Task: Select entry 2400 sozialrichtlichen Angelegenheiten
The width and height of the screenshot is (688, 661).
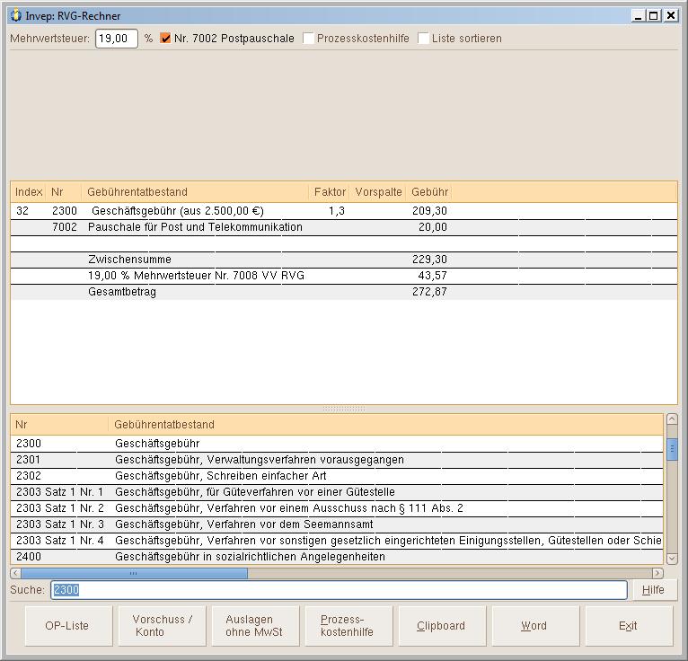Action: [x=337, y=557]
